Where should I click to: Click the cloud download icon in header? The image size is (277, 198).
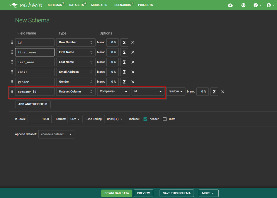point(230,5)
